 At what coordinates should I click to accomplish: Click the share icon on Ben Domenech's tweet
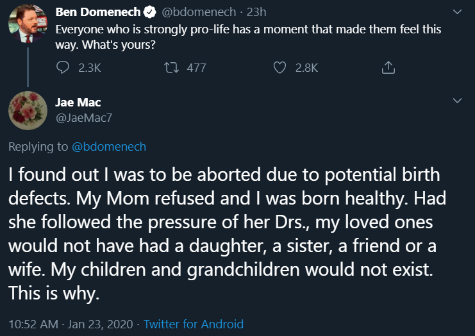(387, 67)
